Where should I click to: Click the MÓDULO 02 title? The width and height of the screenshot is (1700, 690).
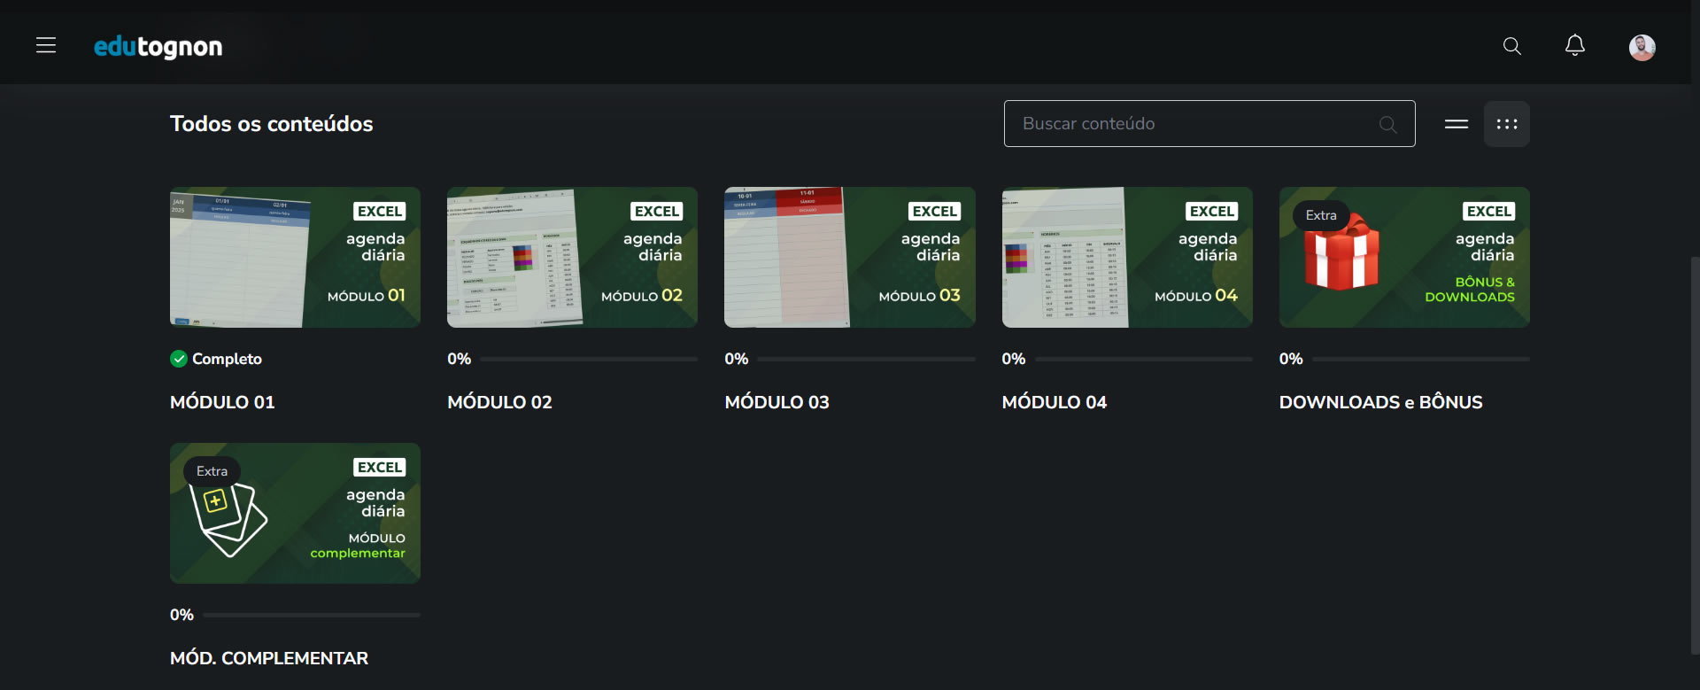tap(499, 402)
